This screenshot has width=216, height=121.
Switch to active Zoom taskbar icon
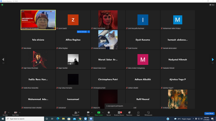click(91, 119)
